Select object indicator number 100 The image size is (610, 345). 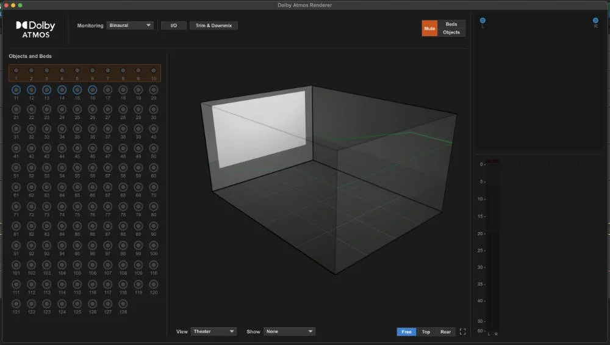154,245
